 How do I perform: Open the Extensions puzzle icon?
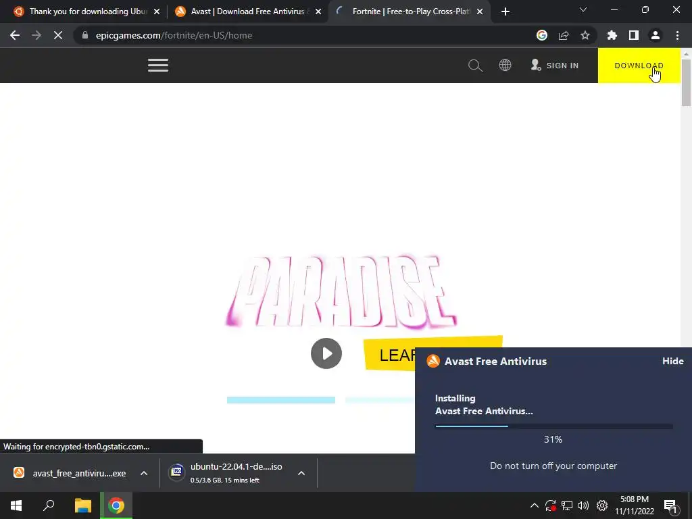(x=612, y=35)
